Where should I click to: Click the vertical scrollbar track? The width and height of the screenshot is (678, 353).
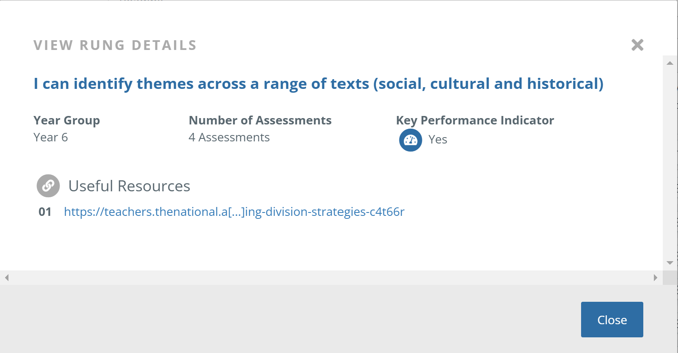pyautogui.click(x=670, y=163)
